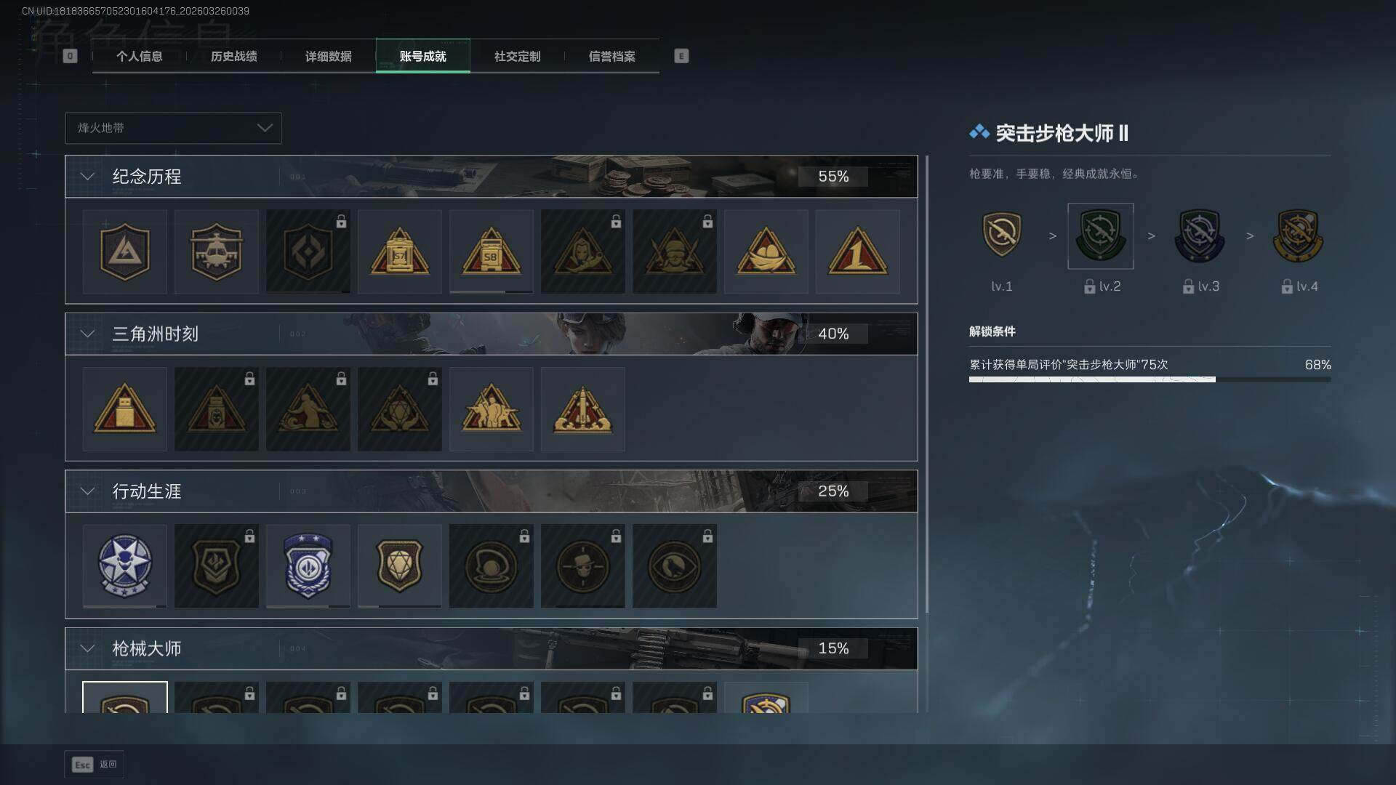1396x785 pixels.
Task: Click the E key next-tab button
Action: coord(681,56)
